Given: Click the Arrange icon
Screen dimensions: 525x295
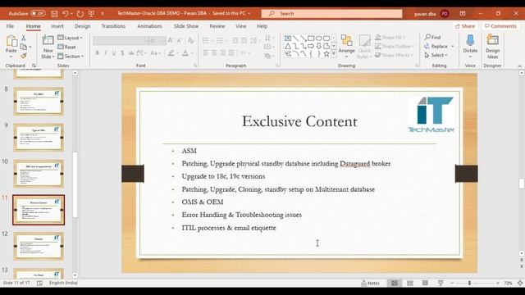Looking at the screenshot, I should tap(346, 40).
